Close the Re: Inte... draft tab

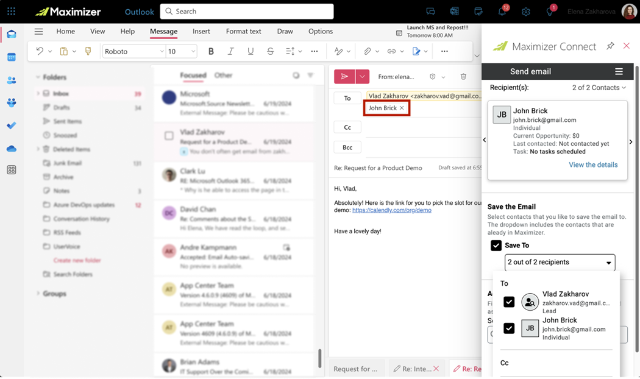436,369
